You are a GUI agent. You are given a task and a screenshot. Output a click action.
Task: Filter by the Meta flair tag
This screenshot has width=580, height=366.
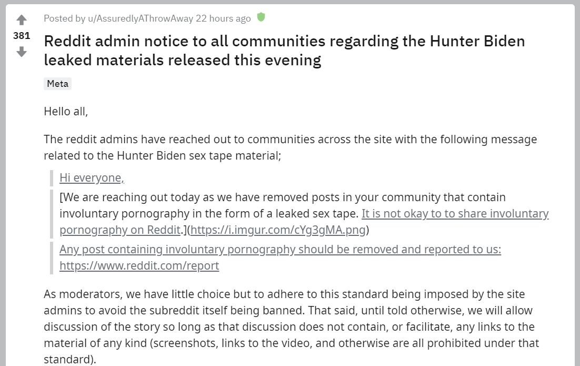point(58,84)
